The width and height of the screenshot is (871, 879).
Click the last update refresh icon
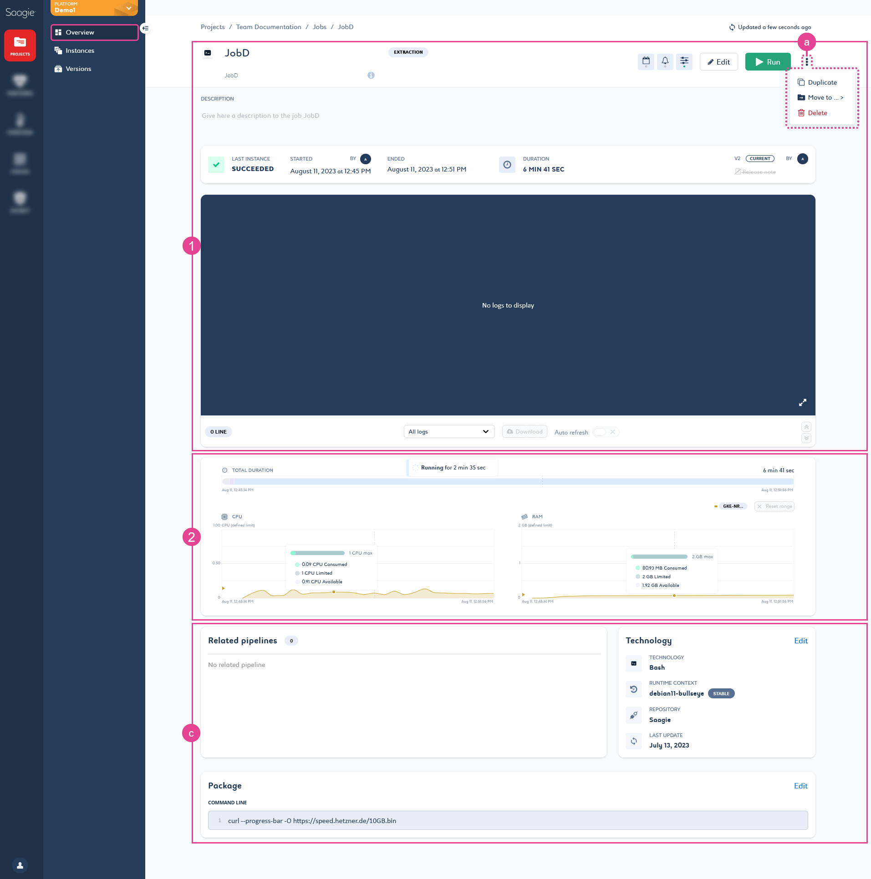[x=633, y=741]
